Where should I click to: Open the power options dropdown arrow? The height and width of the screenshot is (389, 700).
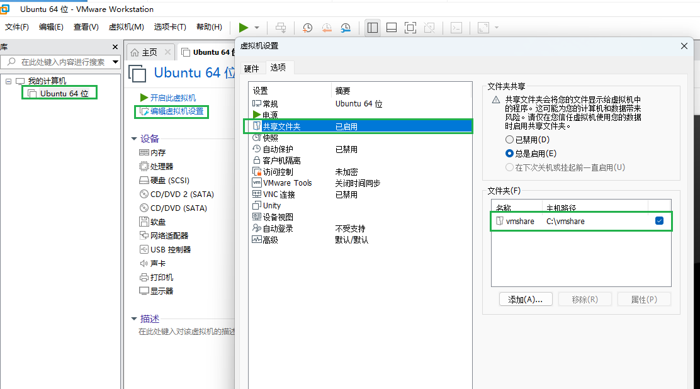tap(257, 28)
